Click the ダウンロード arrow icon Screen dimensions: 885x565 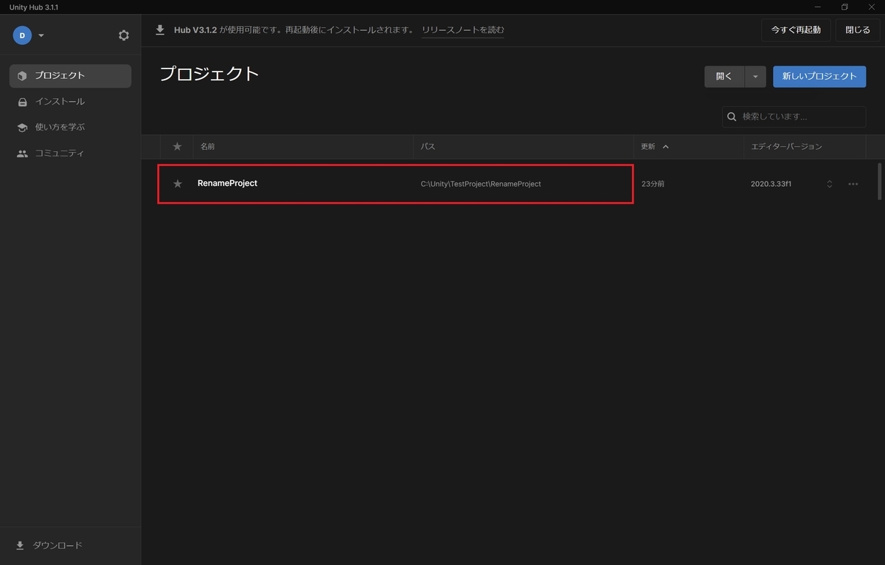click(20, 546)
